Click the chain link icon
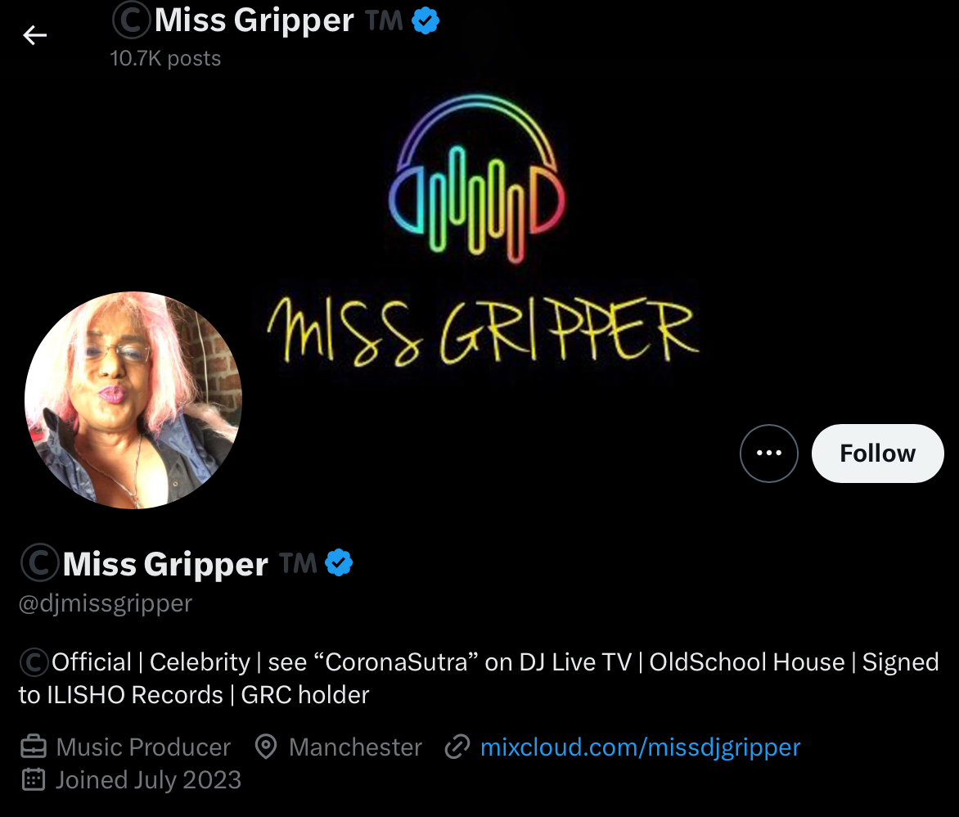Viewport: 959px width, 817px height. (457, 747)
